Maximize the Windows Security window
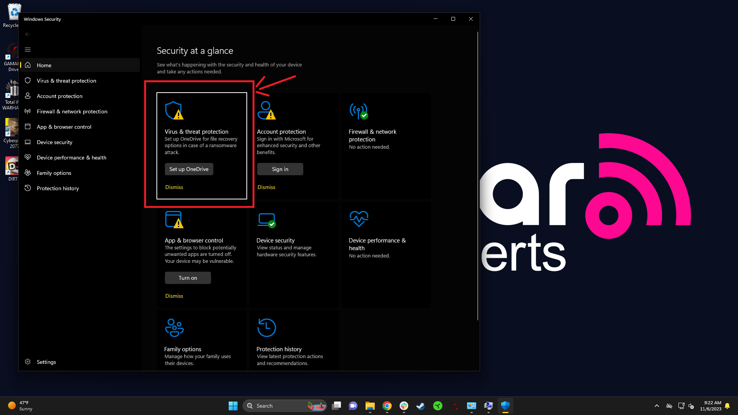Viewport: 738px width, 415px height. [453, 19]
